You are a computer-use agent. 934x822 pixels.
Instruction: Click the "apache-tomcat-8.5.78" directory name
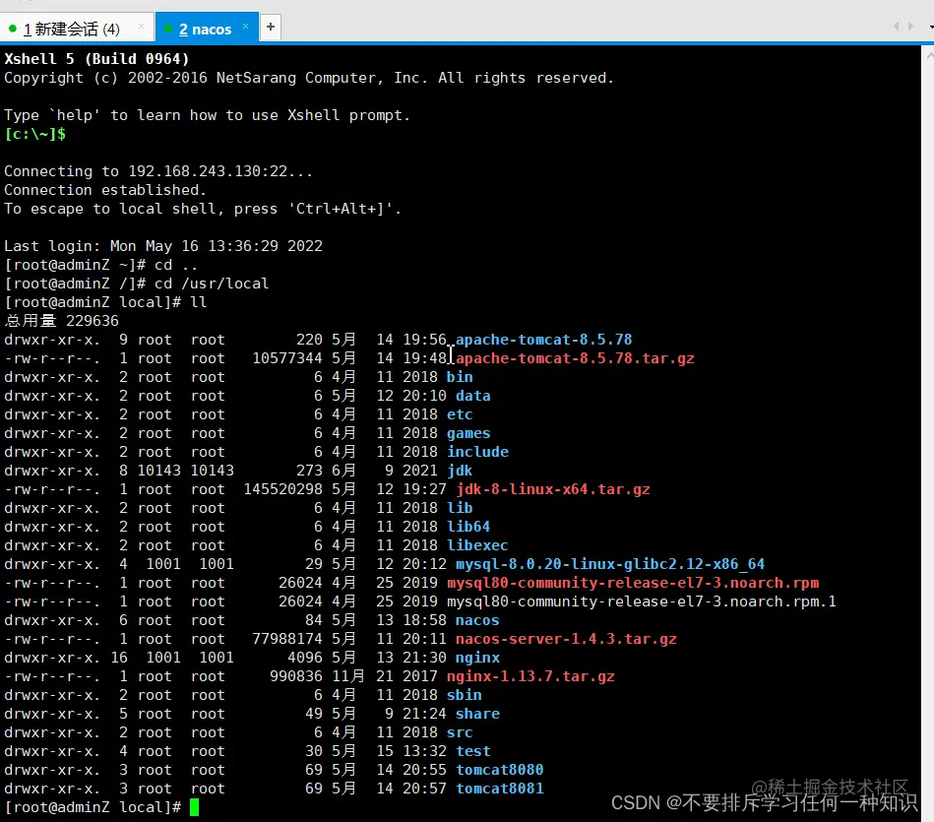tap(544, 340)
